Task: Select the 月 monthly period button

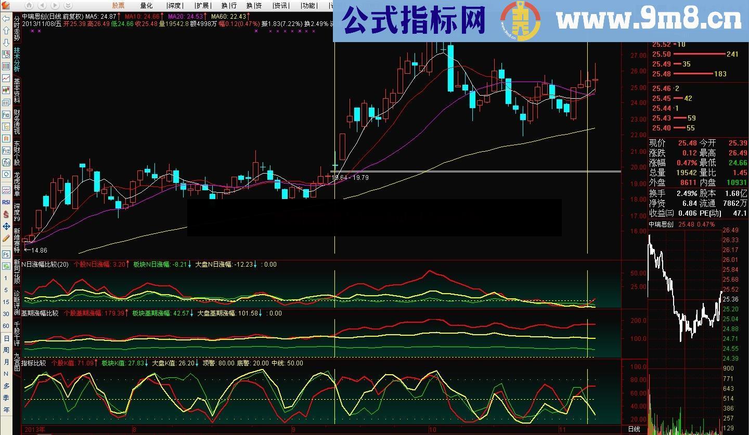Action: [6, 362]
